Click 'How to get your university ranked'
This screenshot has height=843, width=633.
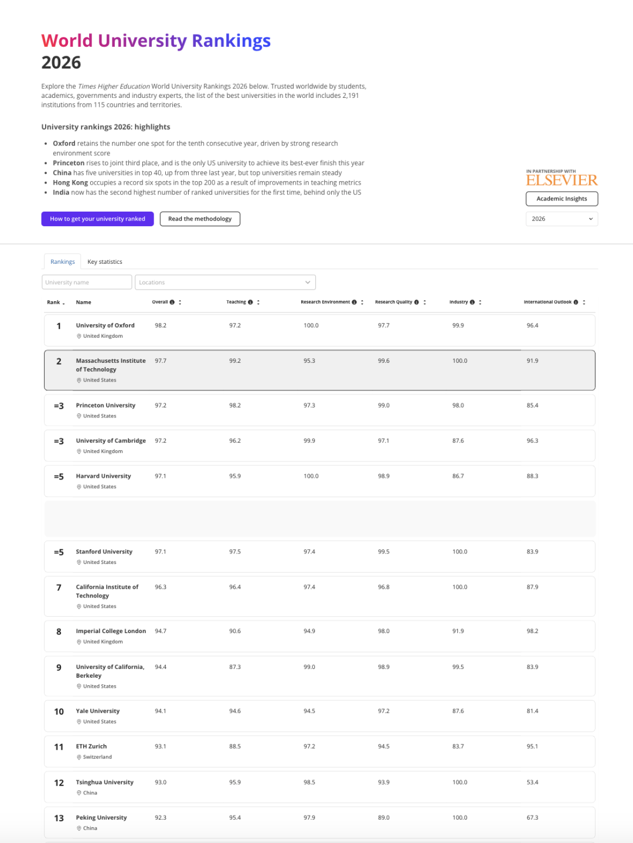(97, 219)
